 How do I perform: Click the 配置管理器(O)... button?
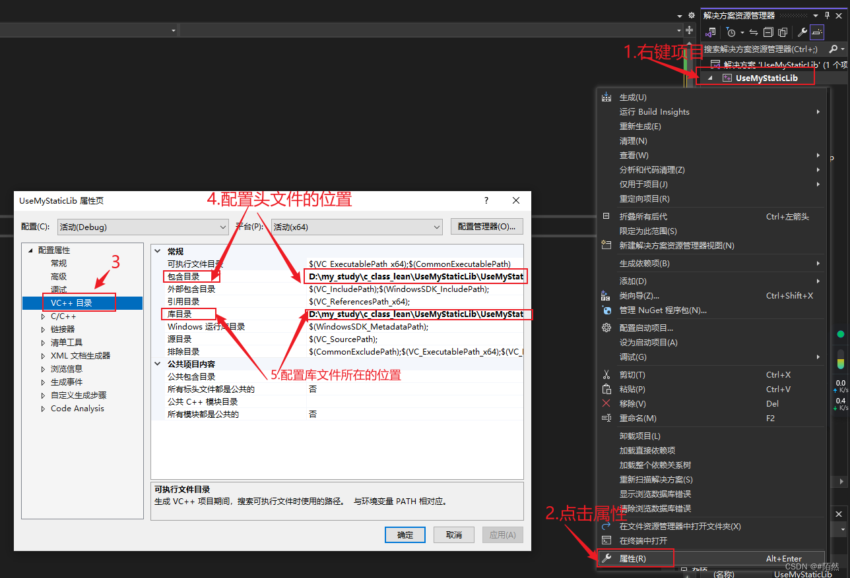pos(487,227)
